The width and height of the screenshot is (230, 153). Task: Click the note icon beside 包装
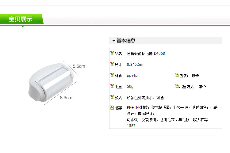tap(176, 75)
